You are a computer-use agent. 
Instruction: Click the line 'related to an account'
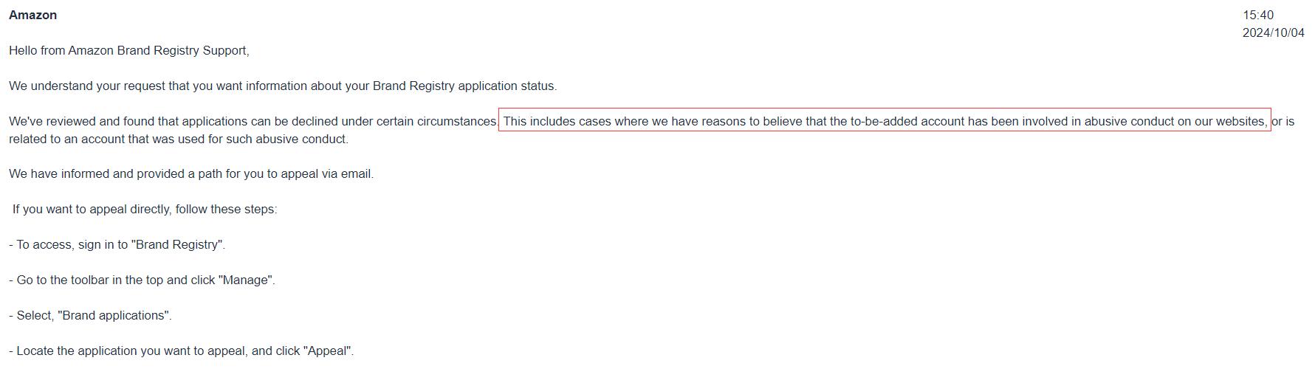pyautogui.click(x=179, y=139)
